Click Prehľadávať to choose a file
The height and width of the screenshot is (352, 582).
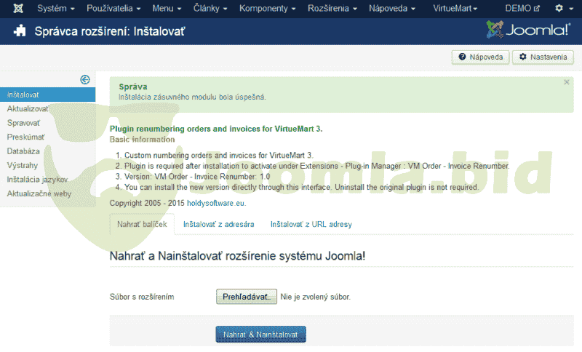247,297
